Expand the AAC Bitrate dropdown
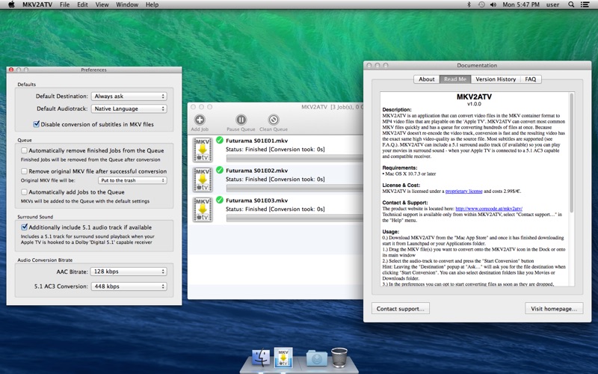598x374 pixels. (x=129, y=273)
